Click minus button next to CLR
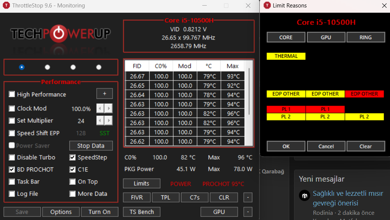The height and width of the screenshot is (220, 390). click(248, 197)
